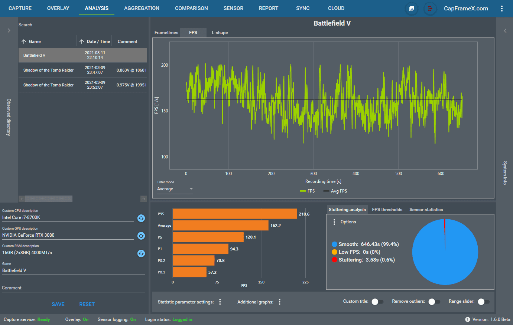Click the record list scroll-left arrow

(x=22, y=199)
